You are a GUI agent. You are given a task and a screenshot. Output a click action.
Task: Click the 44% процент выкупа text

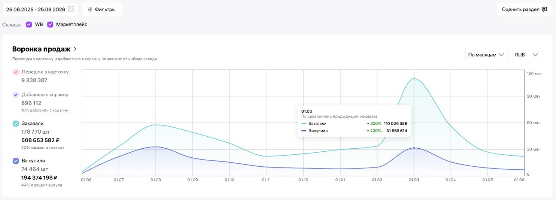(42, 185)
